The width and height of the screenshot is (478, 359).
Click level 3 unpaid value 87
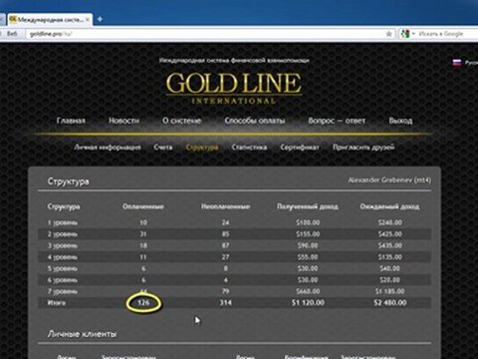(x=225, y=246)
